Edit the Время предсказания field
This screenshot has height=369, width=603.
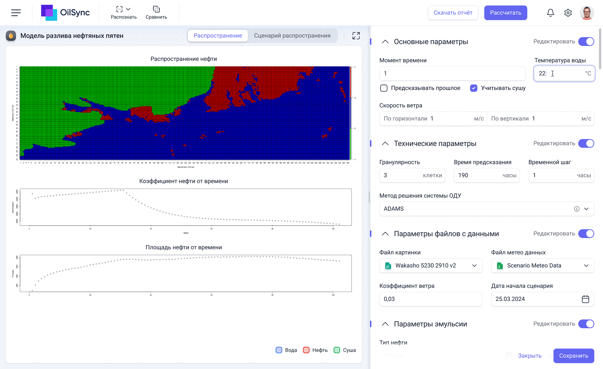(486, 175)
